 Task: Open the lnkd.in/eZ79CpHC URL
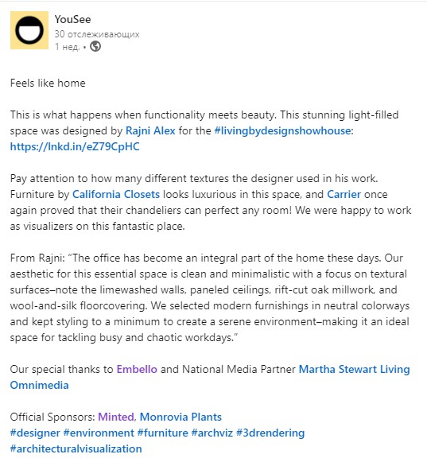click(x=75, y=146)
